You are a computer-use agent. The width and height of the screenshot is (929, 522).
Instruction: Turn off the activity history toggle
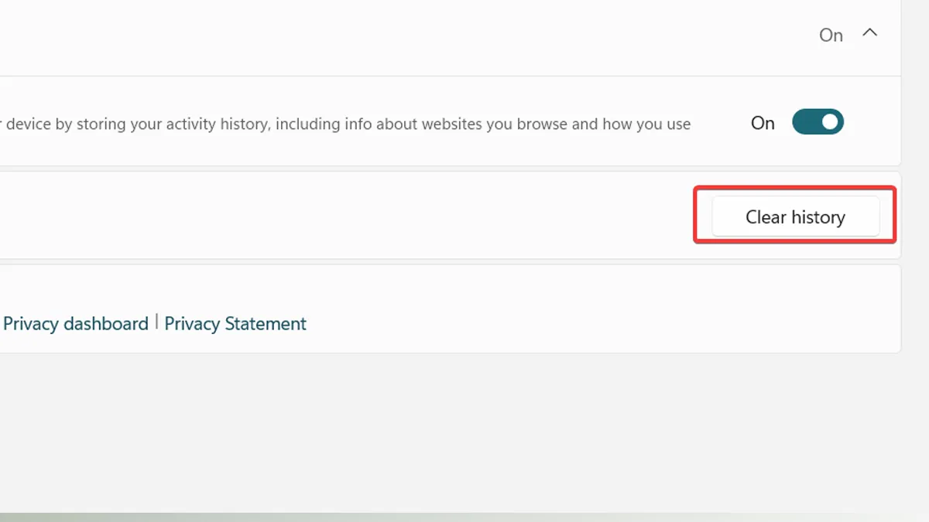click(x=818, y=122)
